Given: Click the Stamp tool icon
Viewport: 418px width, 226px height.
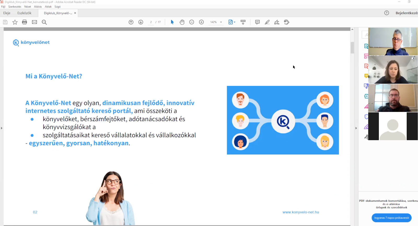Looking at the screenshot, I should pyautogui.click(x=287, y=22).
